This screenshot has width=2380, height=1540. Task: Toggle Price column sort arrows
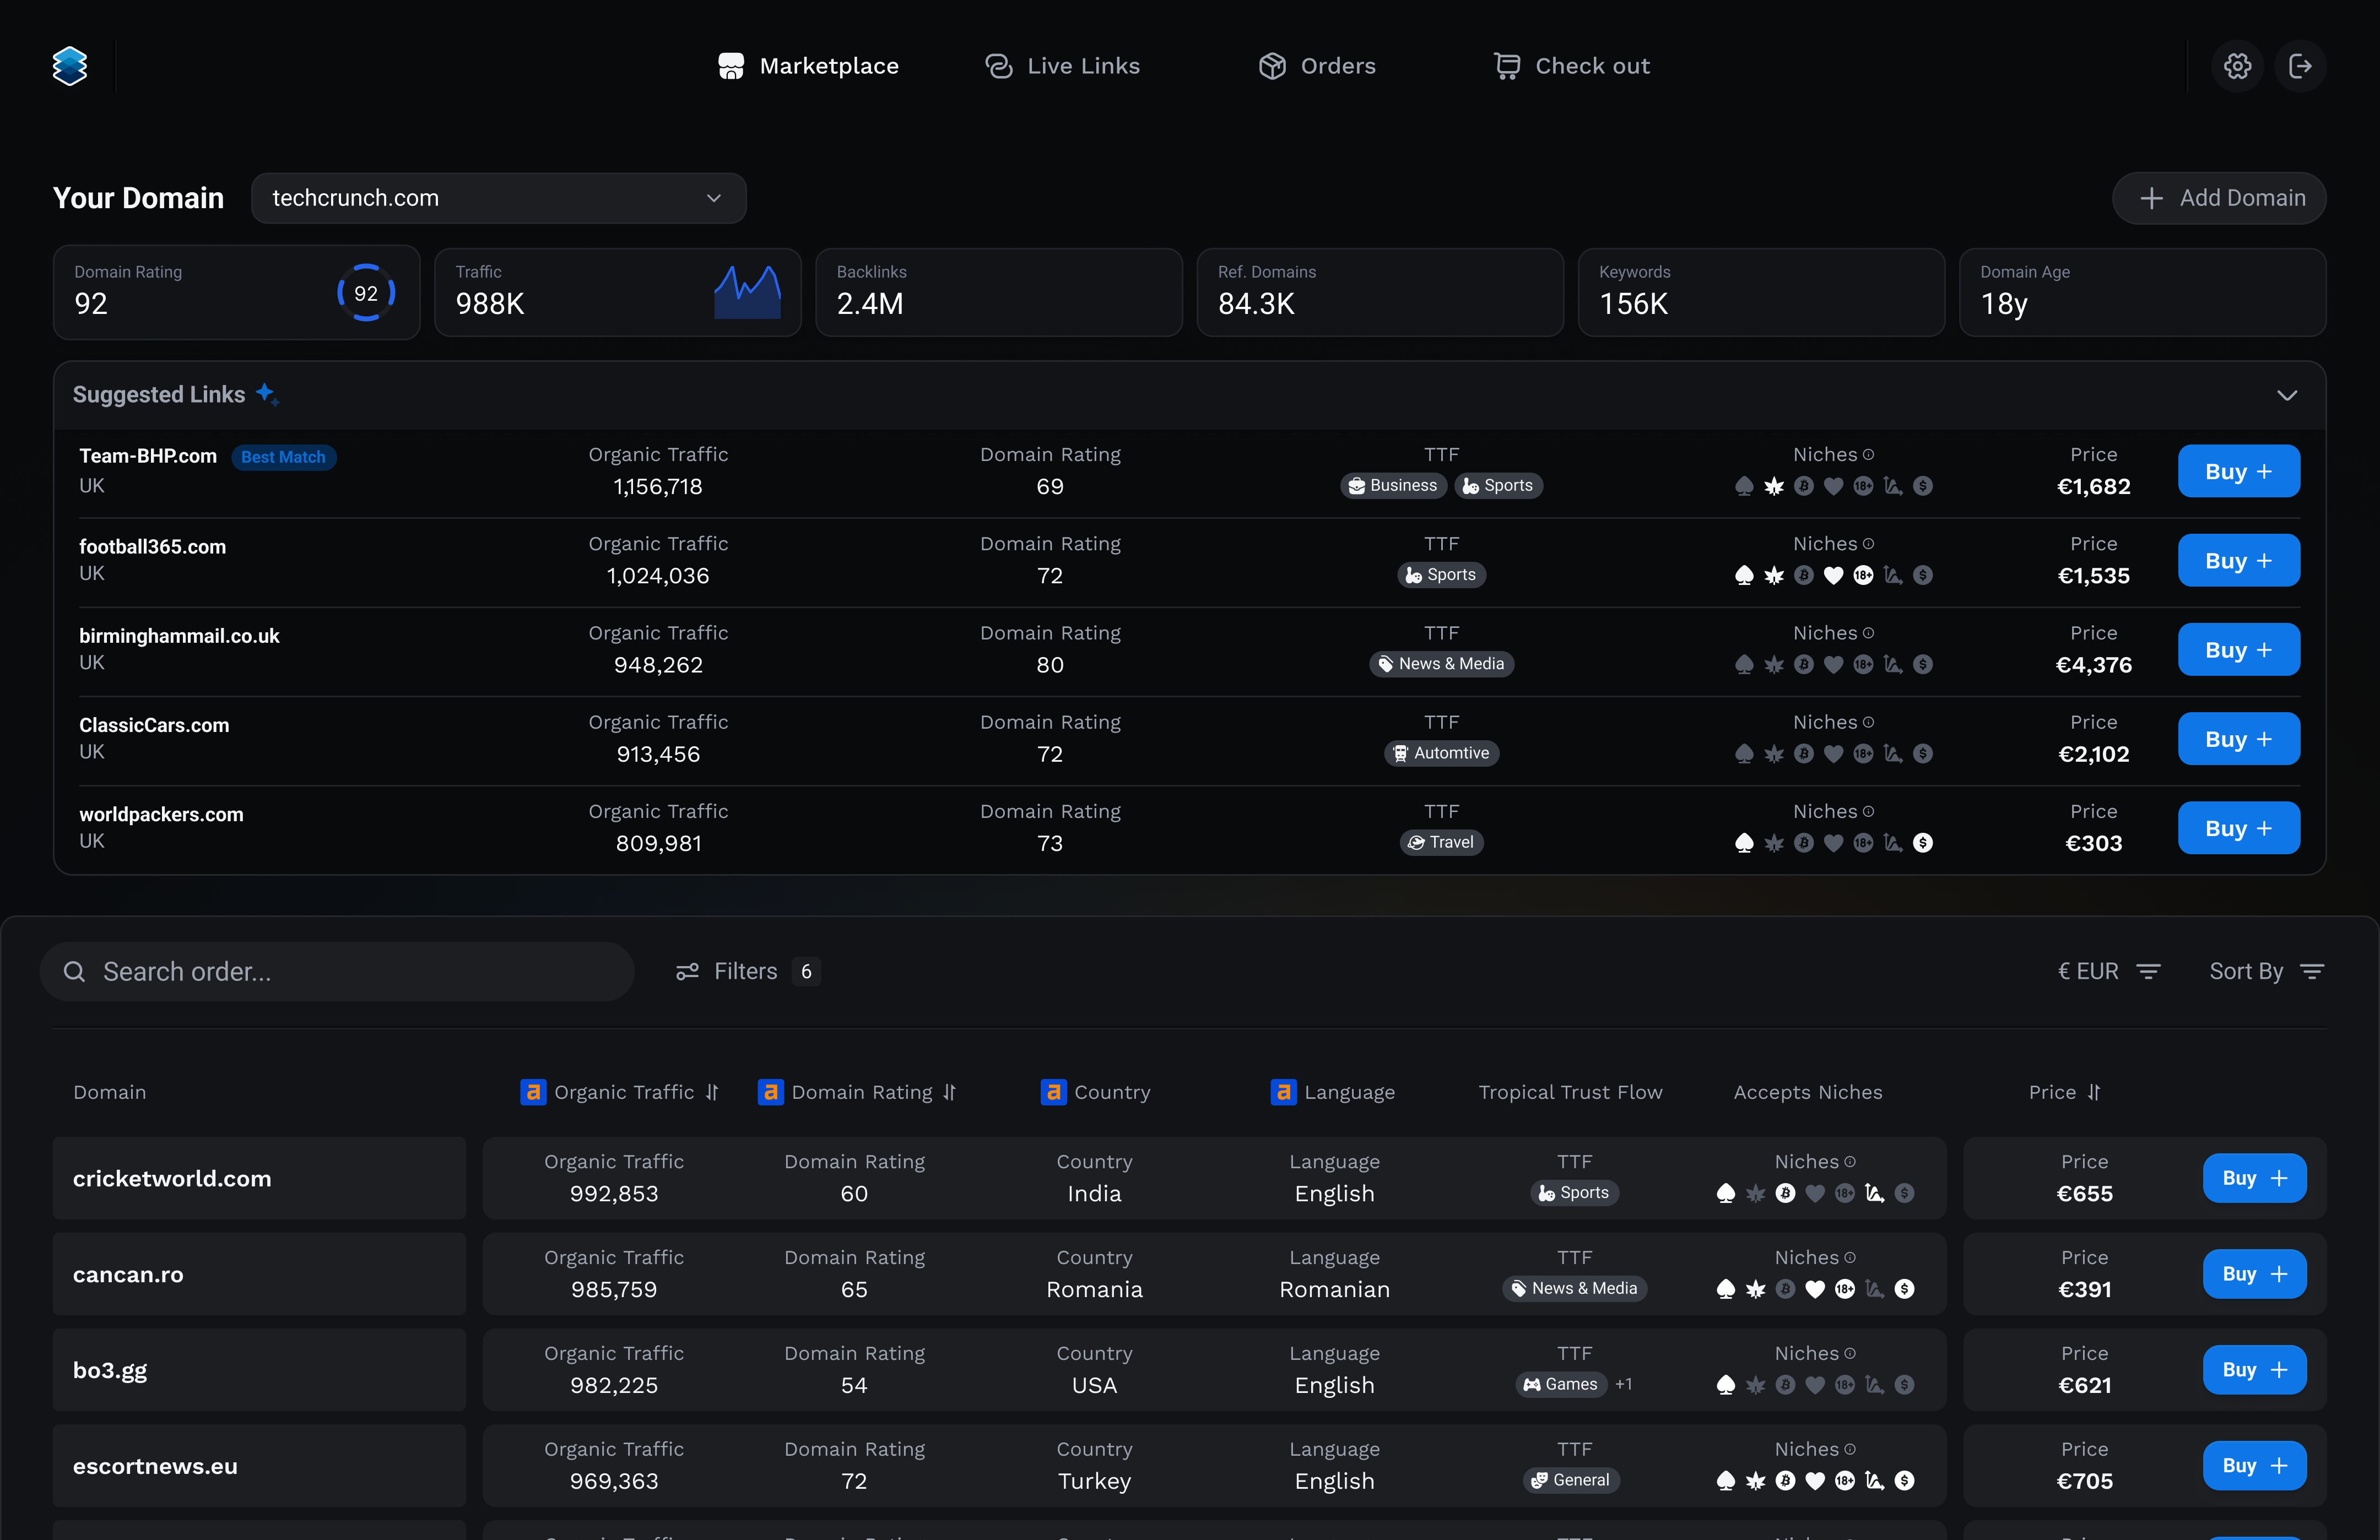(2094, 1092)
